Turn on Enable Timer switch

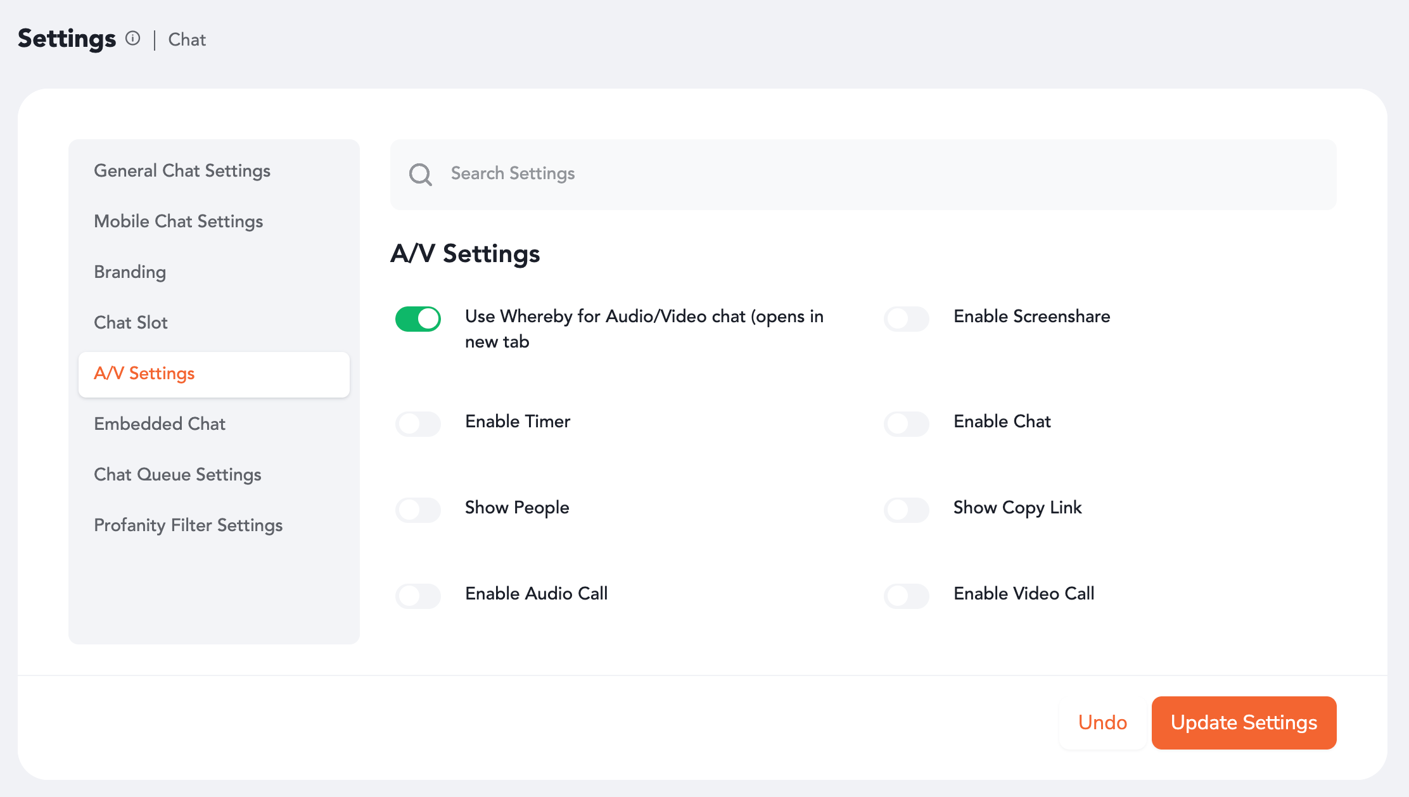point(418,424)
